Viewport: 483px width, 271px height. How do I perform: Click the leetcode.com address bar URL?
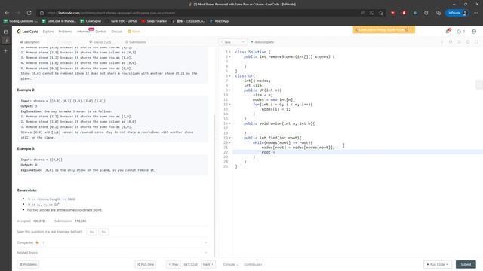click(x=111, y=13)
